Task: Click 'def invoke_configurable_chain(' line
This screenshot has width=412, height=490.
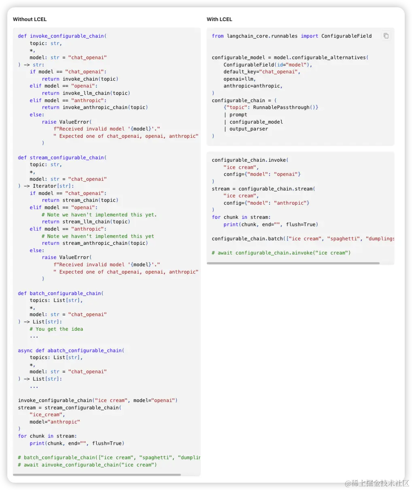Action: tap(62, 36)
